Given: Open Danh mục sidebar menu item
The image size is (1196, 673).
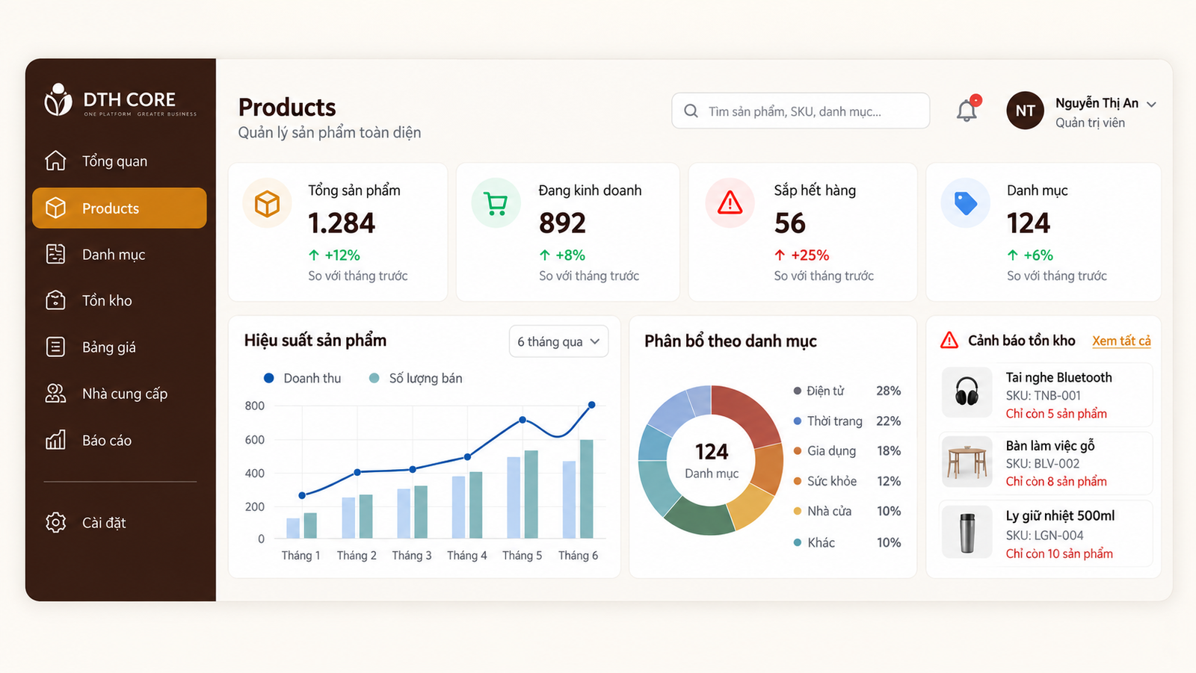Looking at the screenshot, I should [x=120, y=254].
